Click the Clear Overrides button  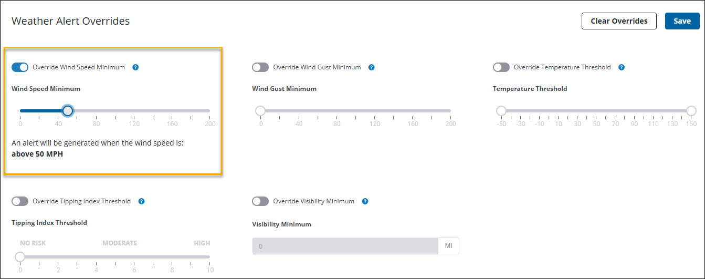pos(619,21)
